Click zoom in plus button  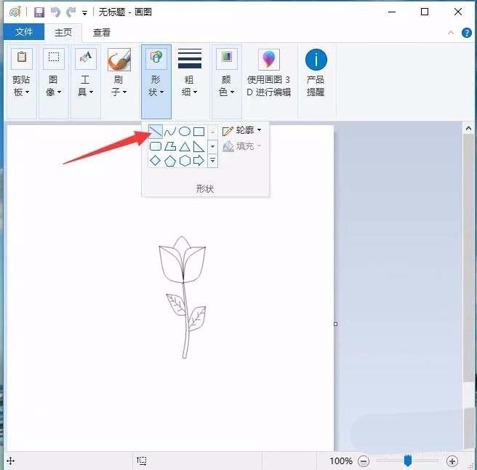[452, 461]
